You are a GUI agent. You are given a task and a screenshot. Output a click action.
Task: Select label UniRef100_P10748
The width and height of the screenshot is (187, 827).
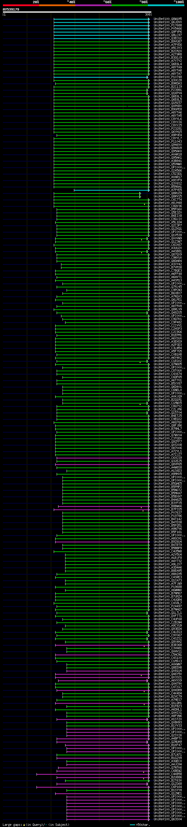(168, 77)
